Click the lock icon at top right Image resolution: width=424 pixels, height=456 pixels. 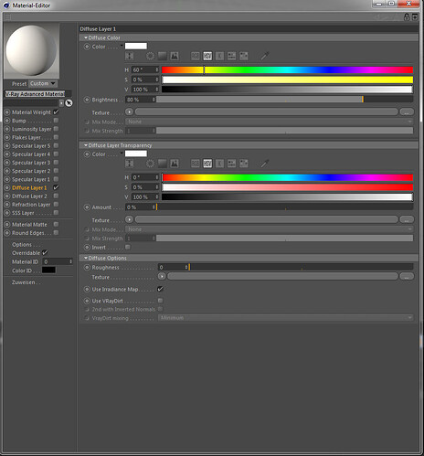point(407,17)
